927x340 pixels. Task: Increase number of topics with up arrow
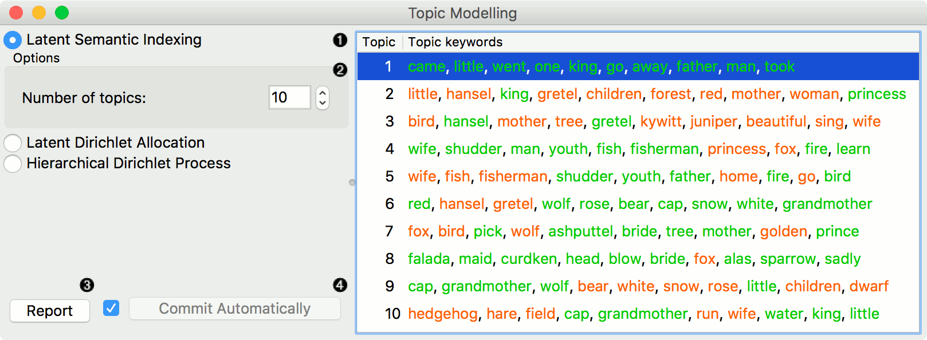tap(323, 93)
